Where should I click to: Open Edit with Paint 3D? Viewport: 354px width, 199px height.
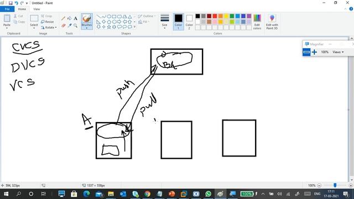[272, 22]
